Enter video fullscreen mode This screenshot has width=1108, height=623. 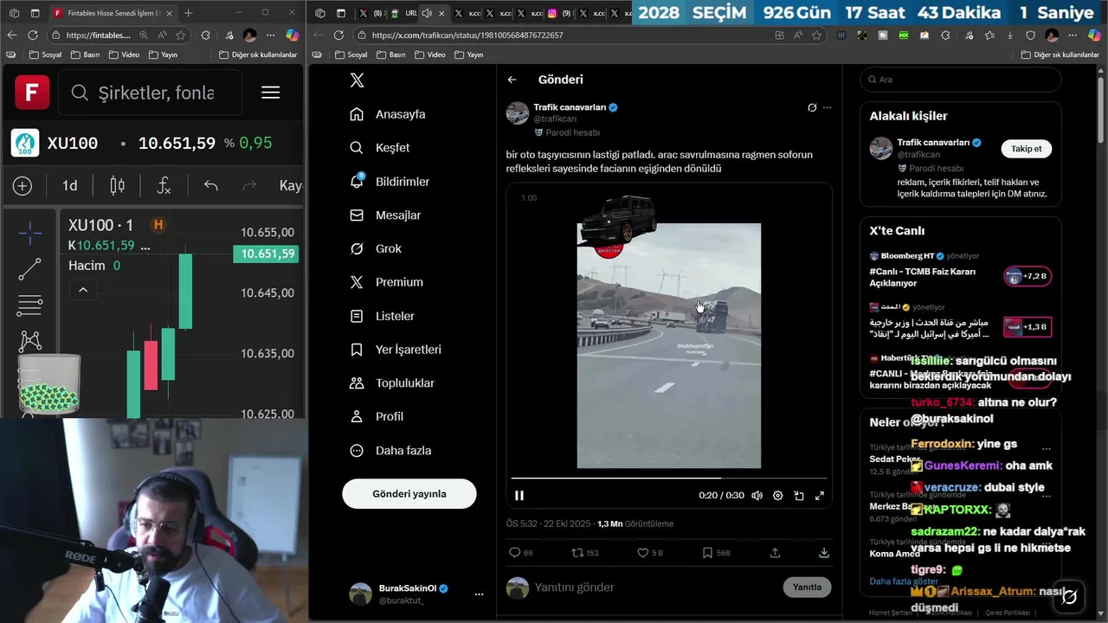(820, 496)
